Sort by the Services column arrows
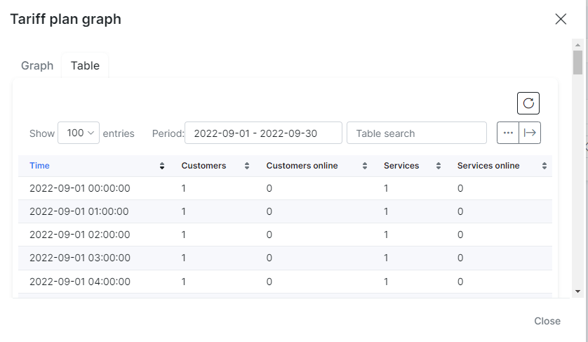 (439, 166)
